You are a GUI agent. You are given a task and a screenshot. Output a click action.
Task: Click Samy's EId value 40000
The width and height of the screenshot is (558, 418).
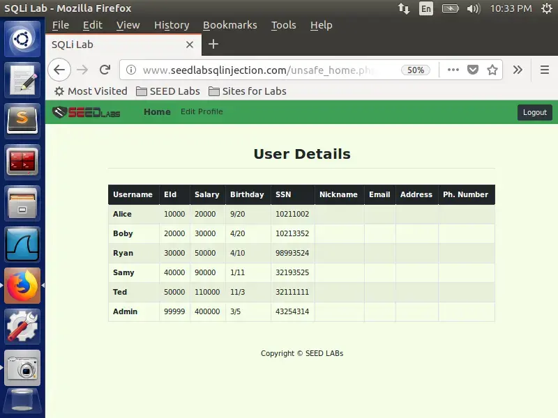[x=174, y=272]
